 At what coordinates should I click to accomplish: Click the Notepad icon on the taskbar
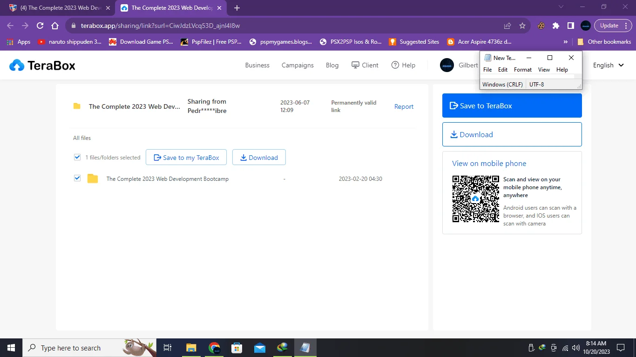click(x=305, y=348)
